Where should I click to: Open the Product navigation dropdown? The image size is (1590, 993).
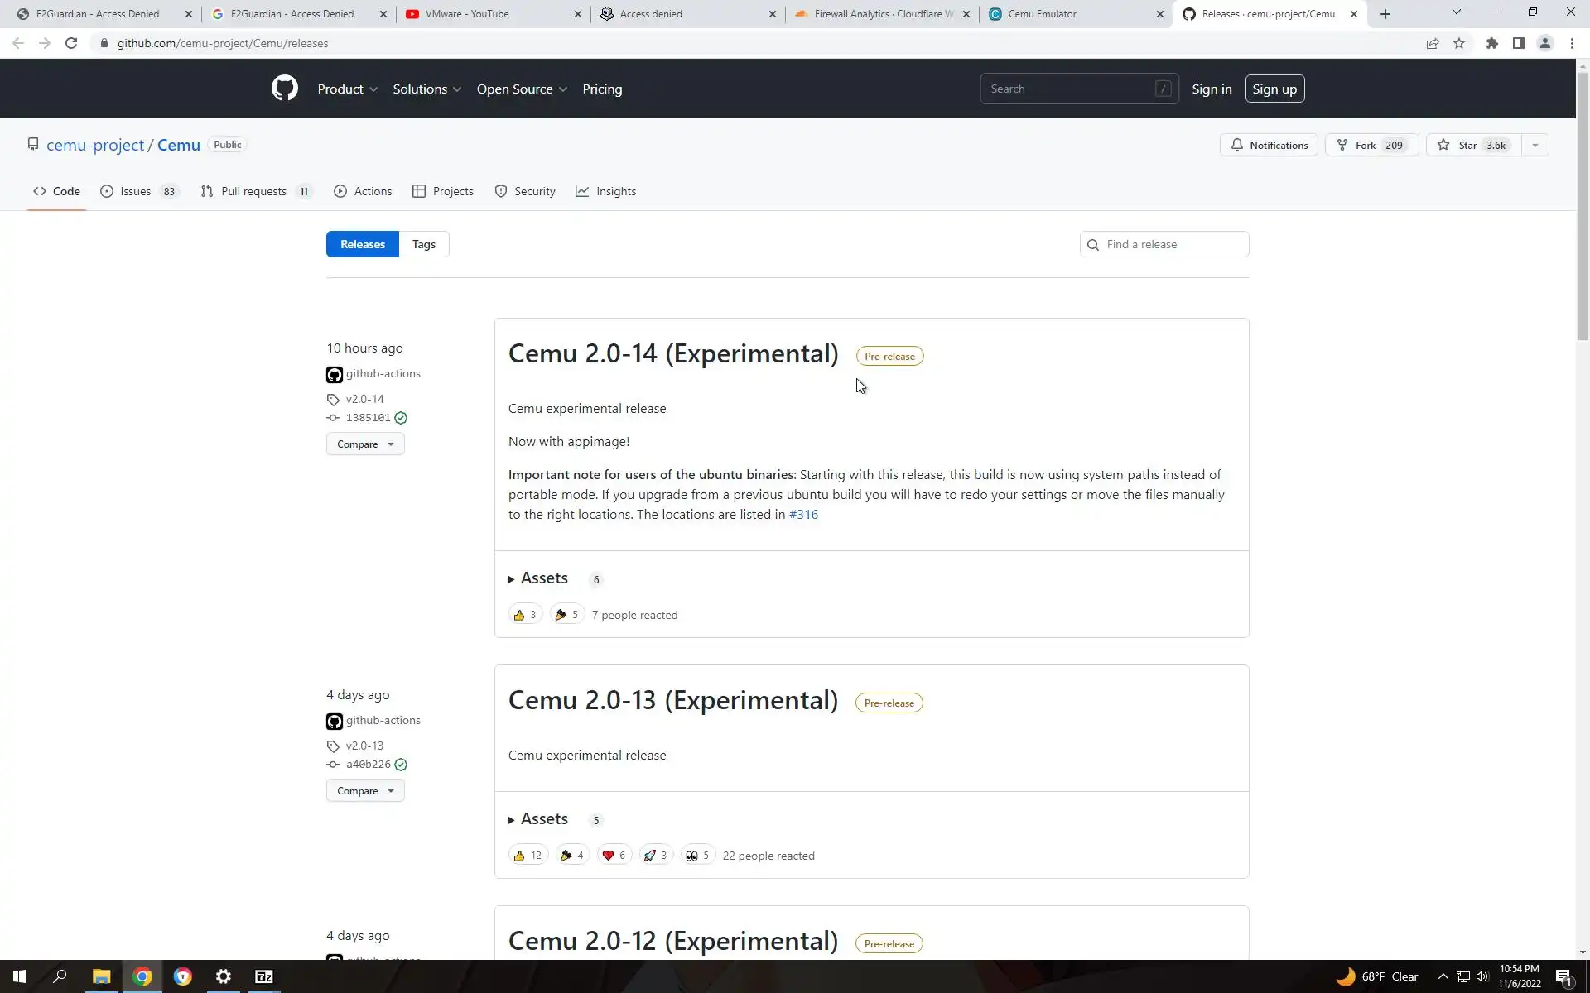[347, 89]
